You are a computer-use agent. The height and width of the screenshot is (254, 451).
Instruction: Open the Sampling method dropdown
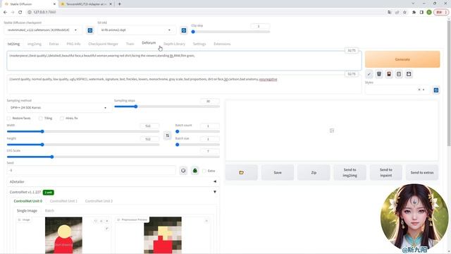58,108
